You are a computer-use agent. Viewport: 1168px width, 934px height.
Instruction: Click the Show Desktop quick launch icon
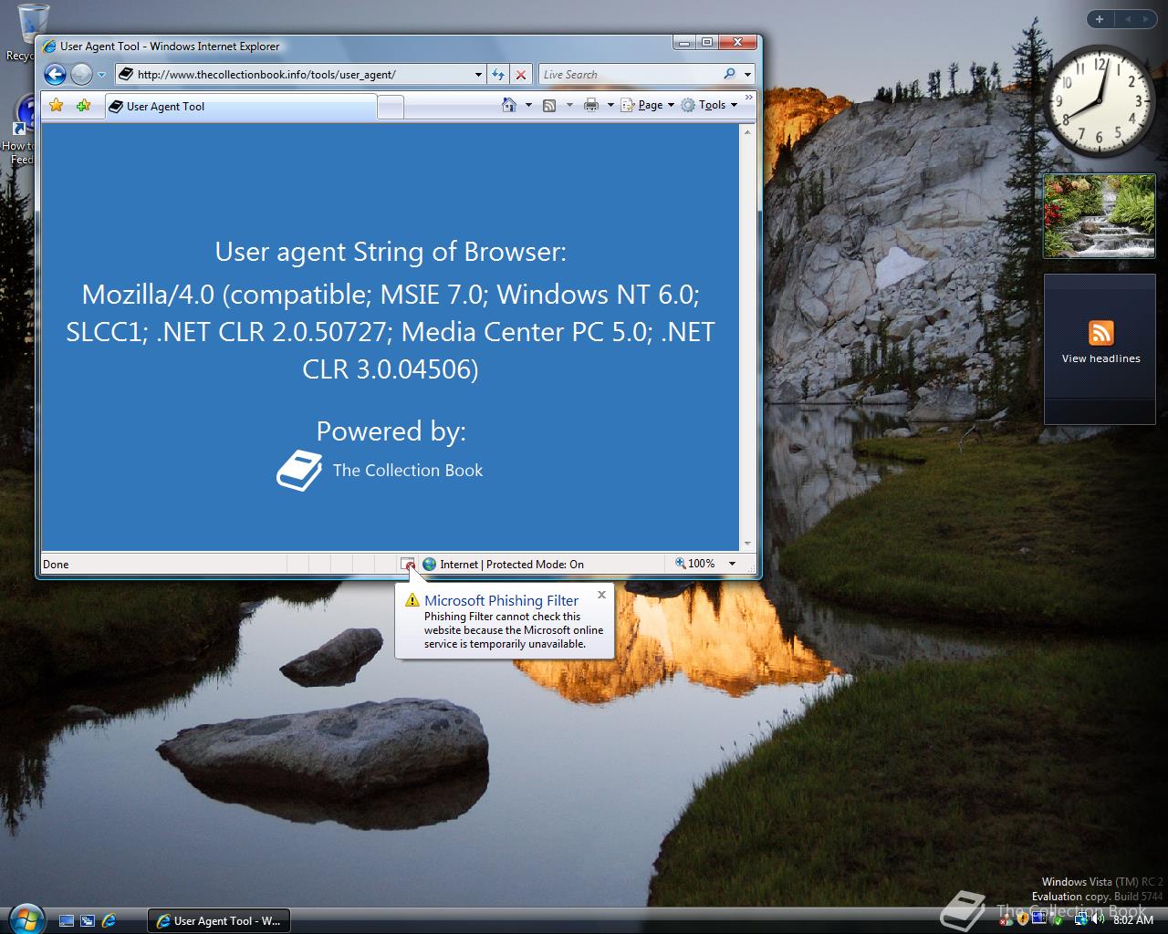(67, 921)
